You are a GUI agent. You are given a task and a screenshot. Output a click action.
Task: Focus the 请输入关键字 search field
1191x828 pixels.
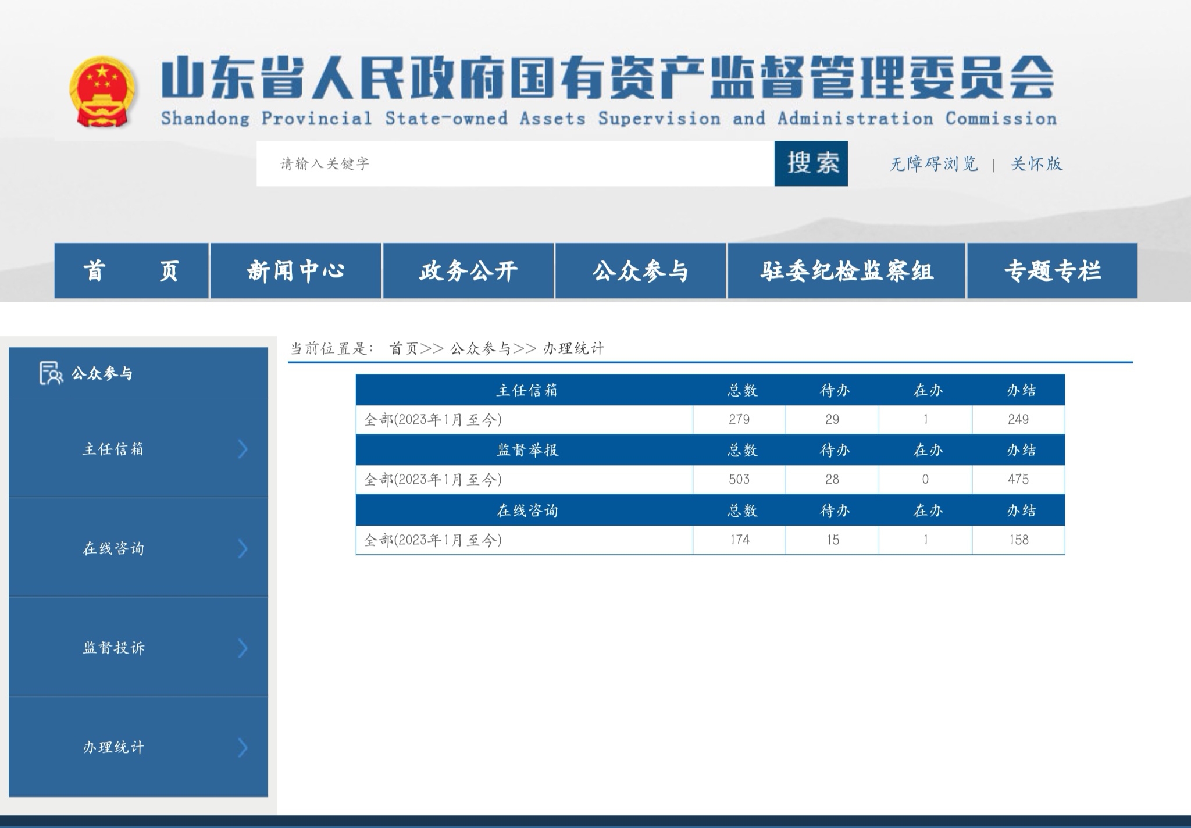(x=515, y=163)
